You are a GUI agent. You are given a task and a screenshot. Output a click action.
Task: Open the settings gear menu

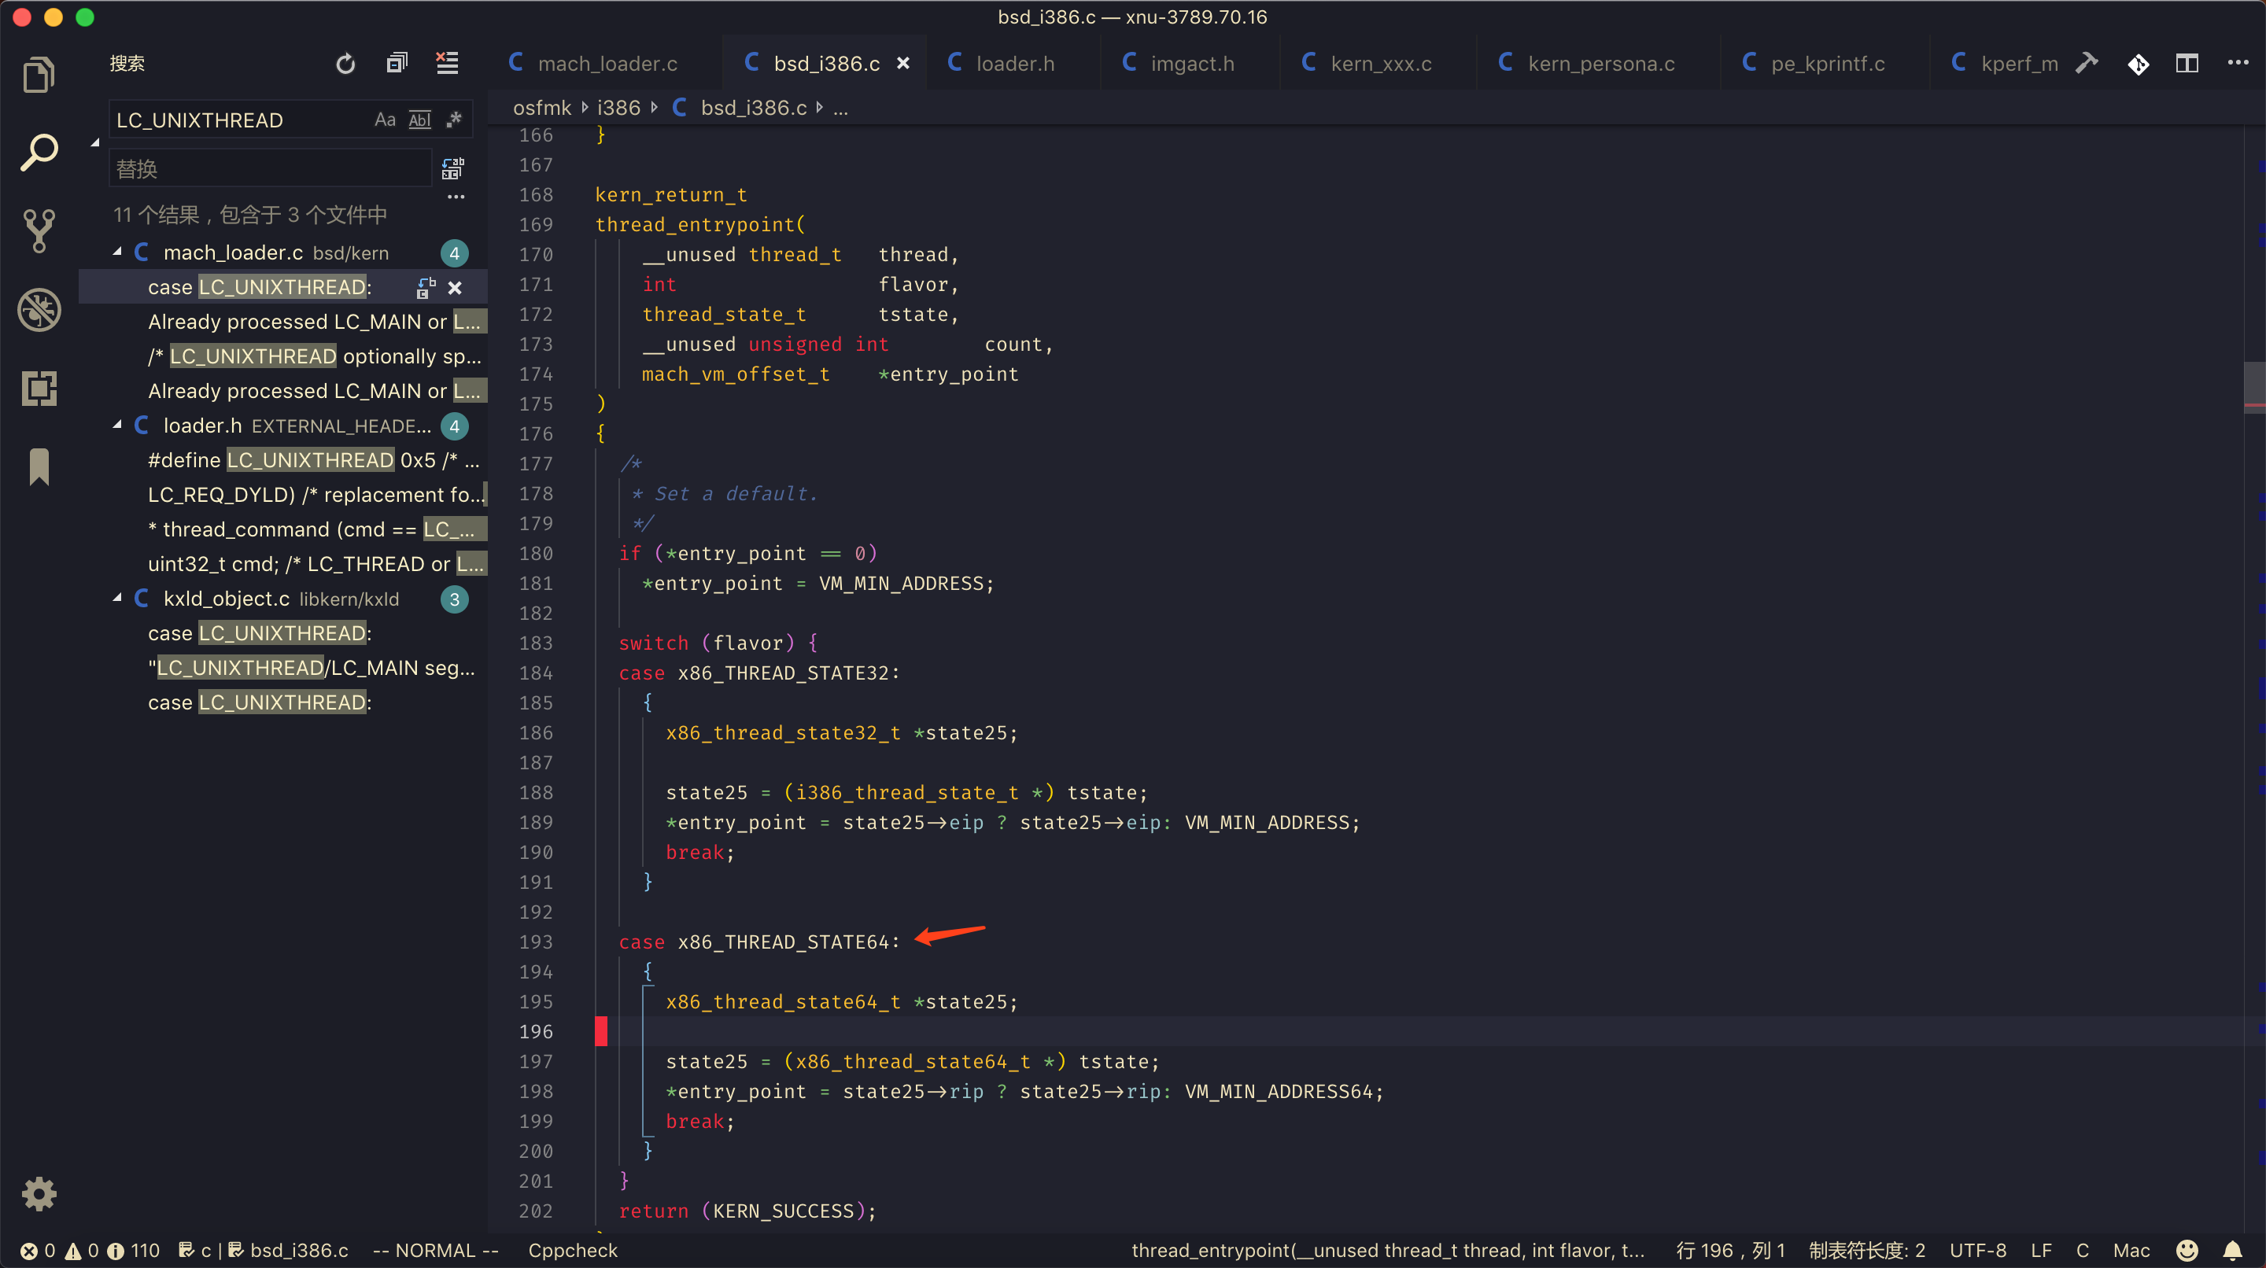[x=39, y=1193]
